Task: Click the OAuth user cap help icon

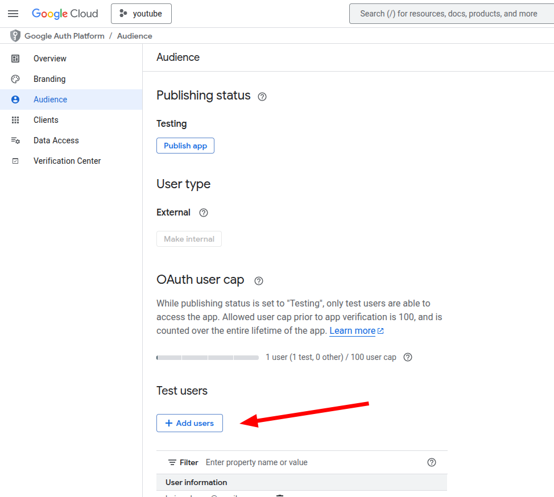Action: pyautogui.click(x=259, y=281)
